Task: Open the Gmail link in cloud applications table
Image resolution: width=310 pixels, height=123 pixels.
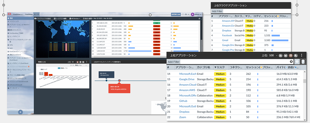Action: (x=225, y=40)
